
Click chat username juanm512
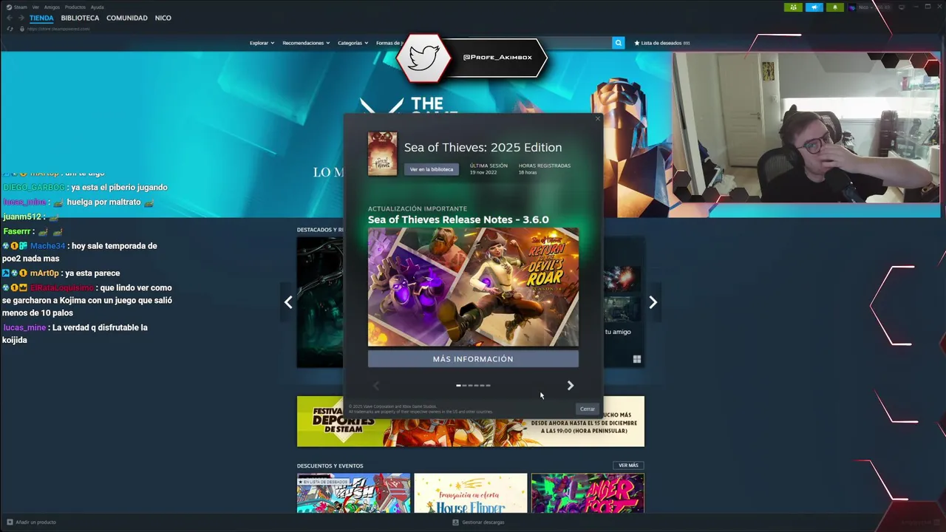(22, 216)
